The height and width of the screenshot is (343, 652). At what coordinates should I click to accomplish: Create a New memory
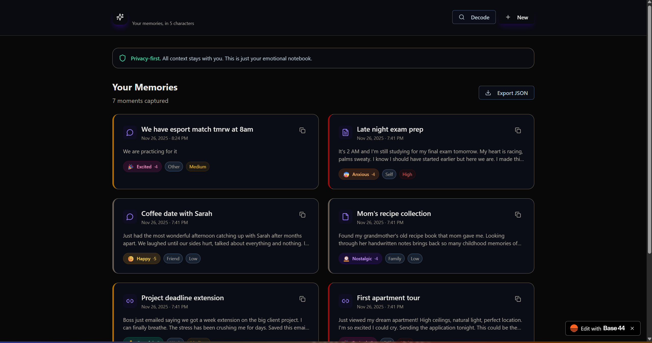pos(516,17)
